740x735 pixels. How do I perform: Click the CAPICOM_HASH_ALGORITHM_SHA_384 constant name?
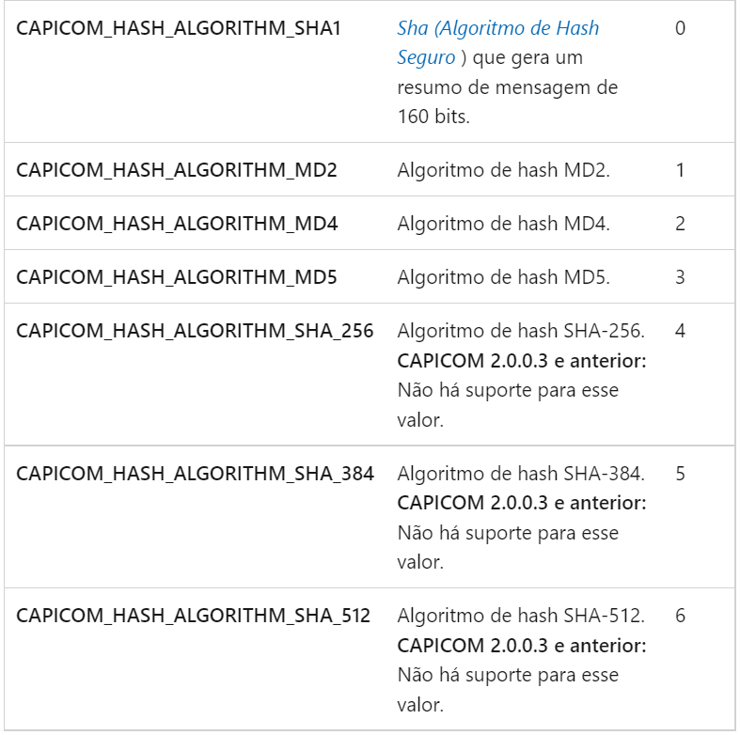tap(195, 474)
